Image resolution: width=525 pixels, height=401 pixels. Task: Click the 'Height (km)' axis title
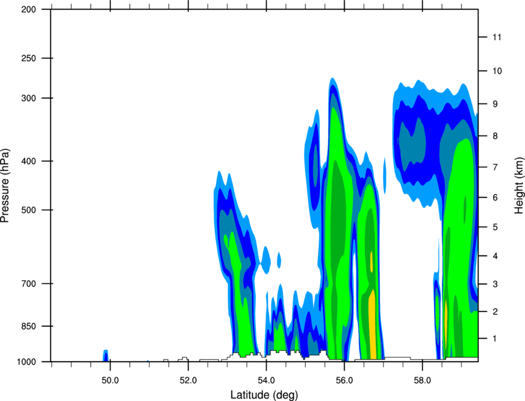click(x=519, y=186)
